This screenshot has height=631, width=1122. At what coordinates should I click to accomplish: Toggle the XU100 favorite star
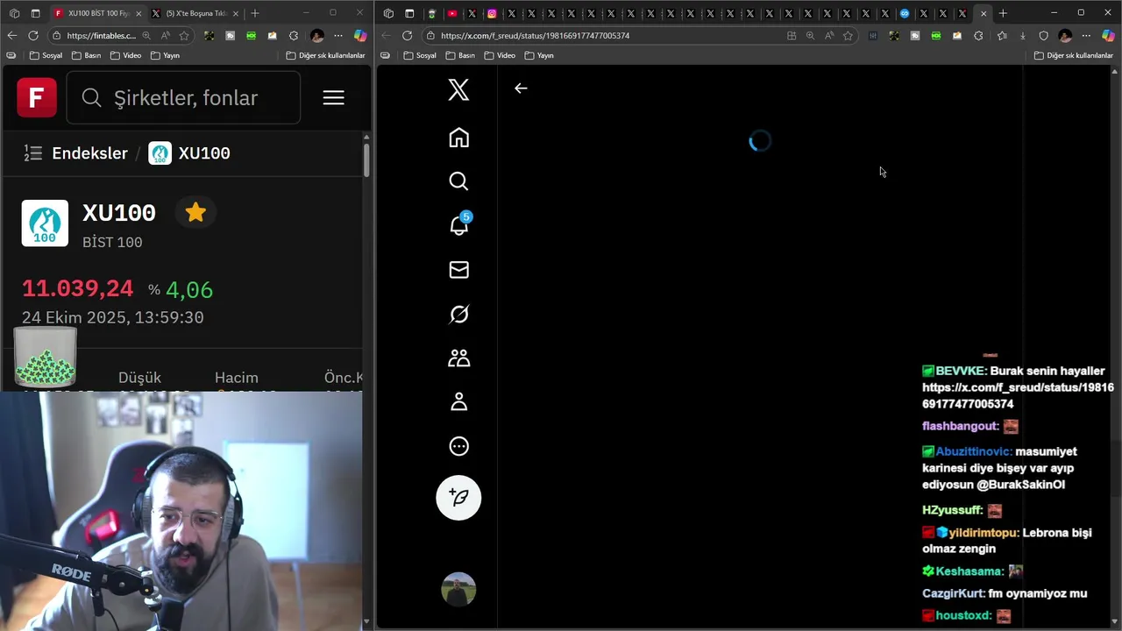click(195, 212)
